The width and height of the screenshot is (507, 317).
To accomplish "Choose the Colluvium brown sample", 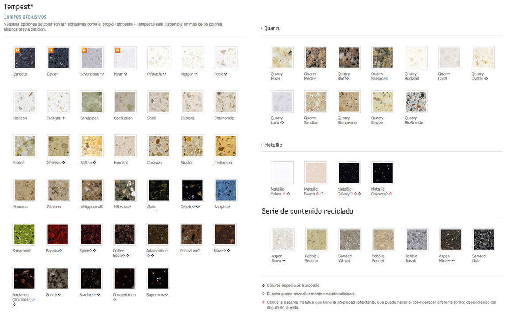I will coord(192,234).
